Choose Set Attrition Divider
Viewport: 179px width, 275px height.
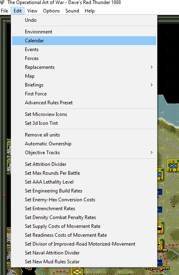(84, 164)
